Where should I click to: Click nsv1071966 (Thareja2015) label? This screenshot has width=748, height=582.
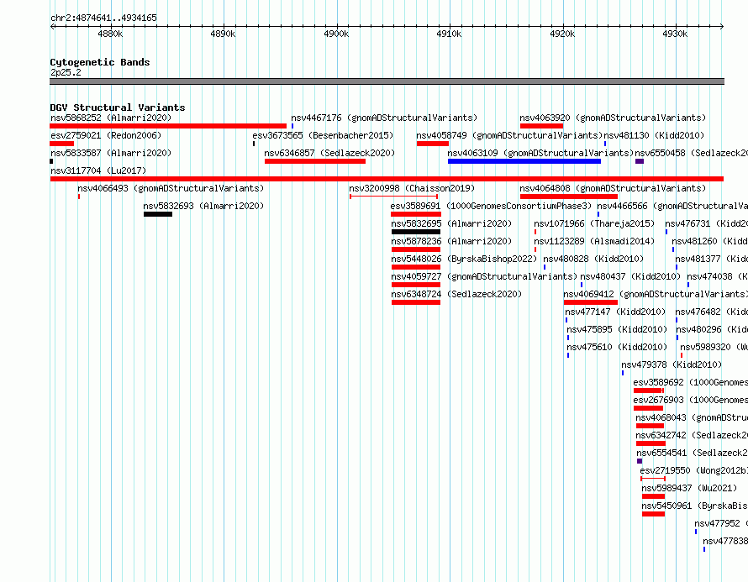point(594,223)
